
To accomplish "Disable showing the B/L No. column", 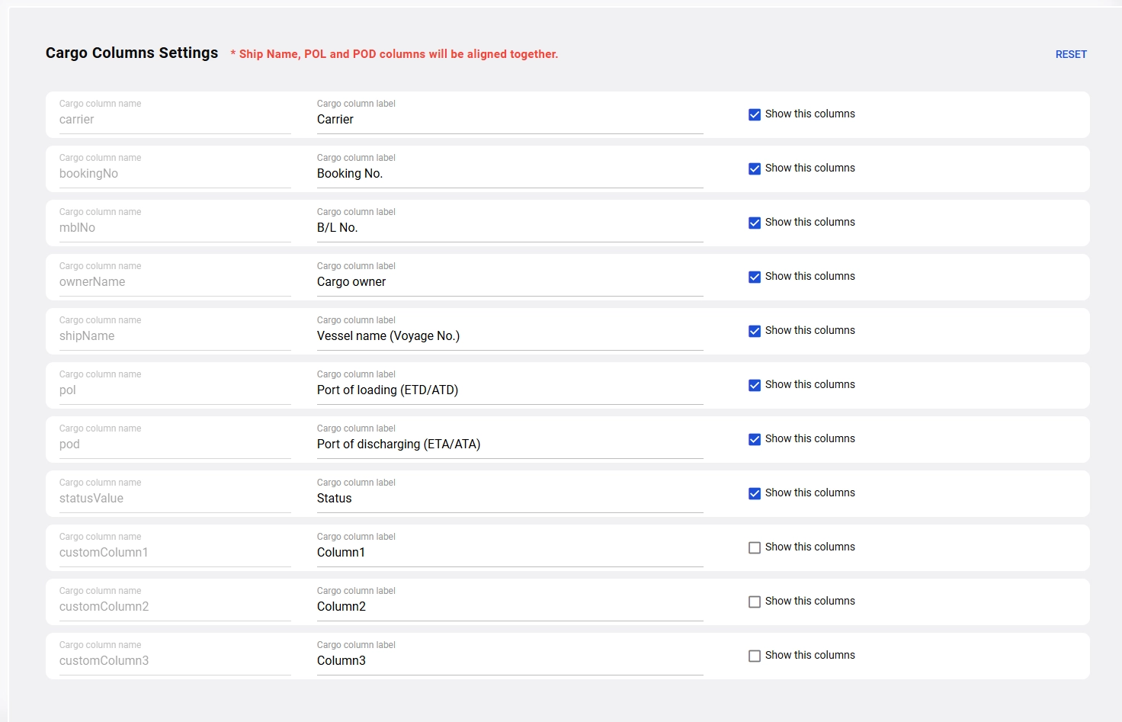I will (x=755, y=223).
